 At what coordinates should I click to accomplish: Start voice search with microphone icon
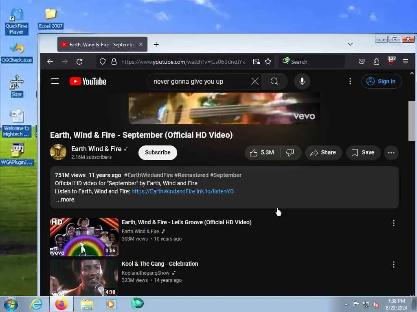coord(302,81)
